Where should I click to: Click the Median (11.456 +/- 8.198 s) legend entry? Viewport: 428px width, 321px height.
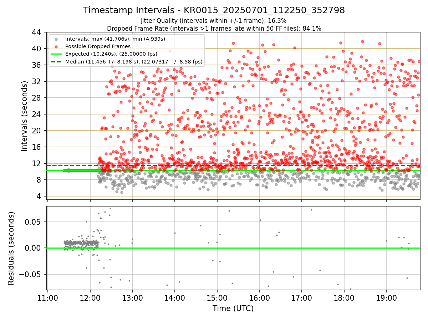[134, 62]
